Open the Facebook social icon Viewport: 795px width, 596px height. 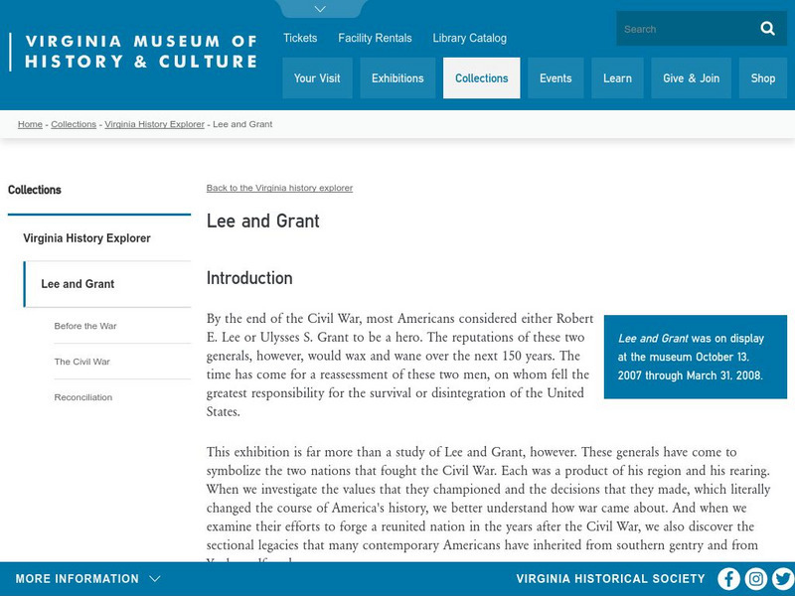pos(729,579)
